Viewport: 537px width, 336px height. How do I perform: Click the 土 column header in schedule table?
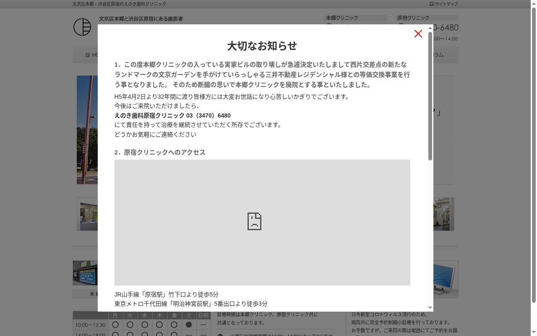[189, 315]
